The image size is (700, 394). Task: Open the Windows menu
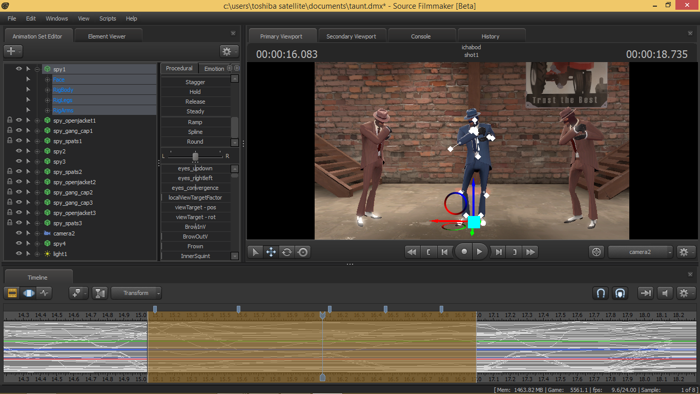tap(56, 18)
